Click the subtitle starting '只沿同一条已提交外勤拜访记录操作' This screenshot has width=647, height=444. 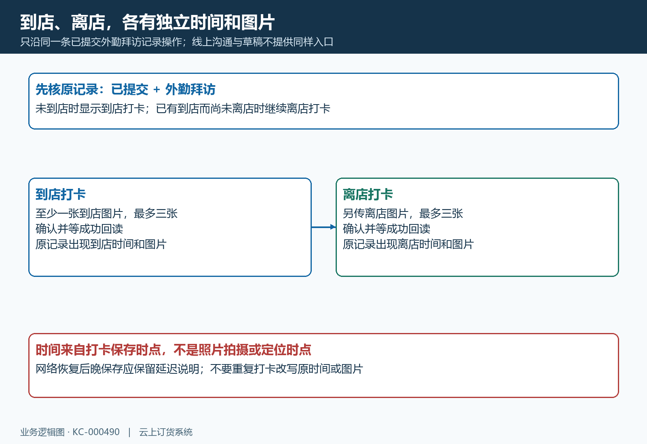point(177,42)
